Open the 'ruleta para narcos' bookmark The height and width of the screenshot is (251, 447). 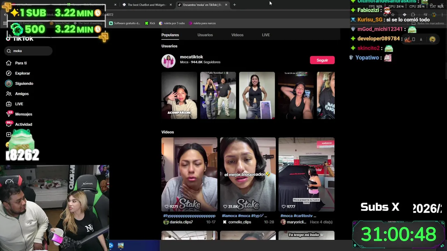click(x=203, y=23)
